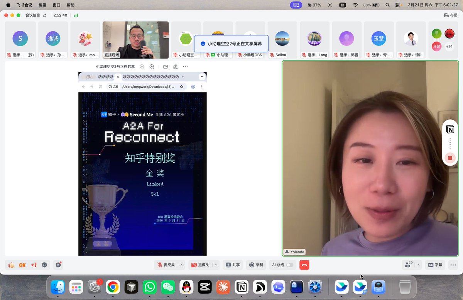Open CapCut from the Dock
The width and height of the screenshot is (463, 300).
[204, 287]
